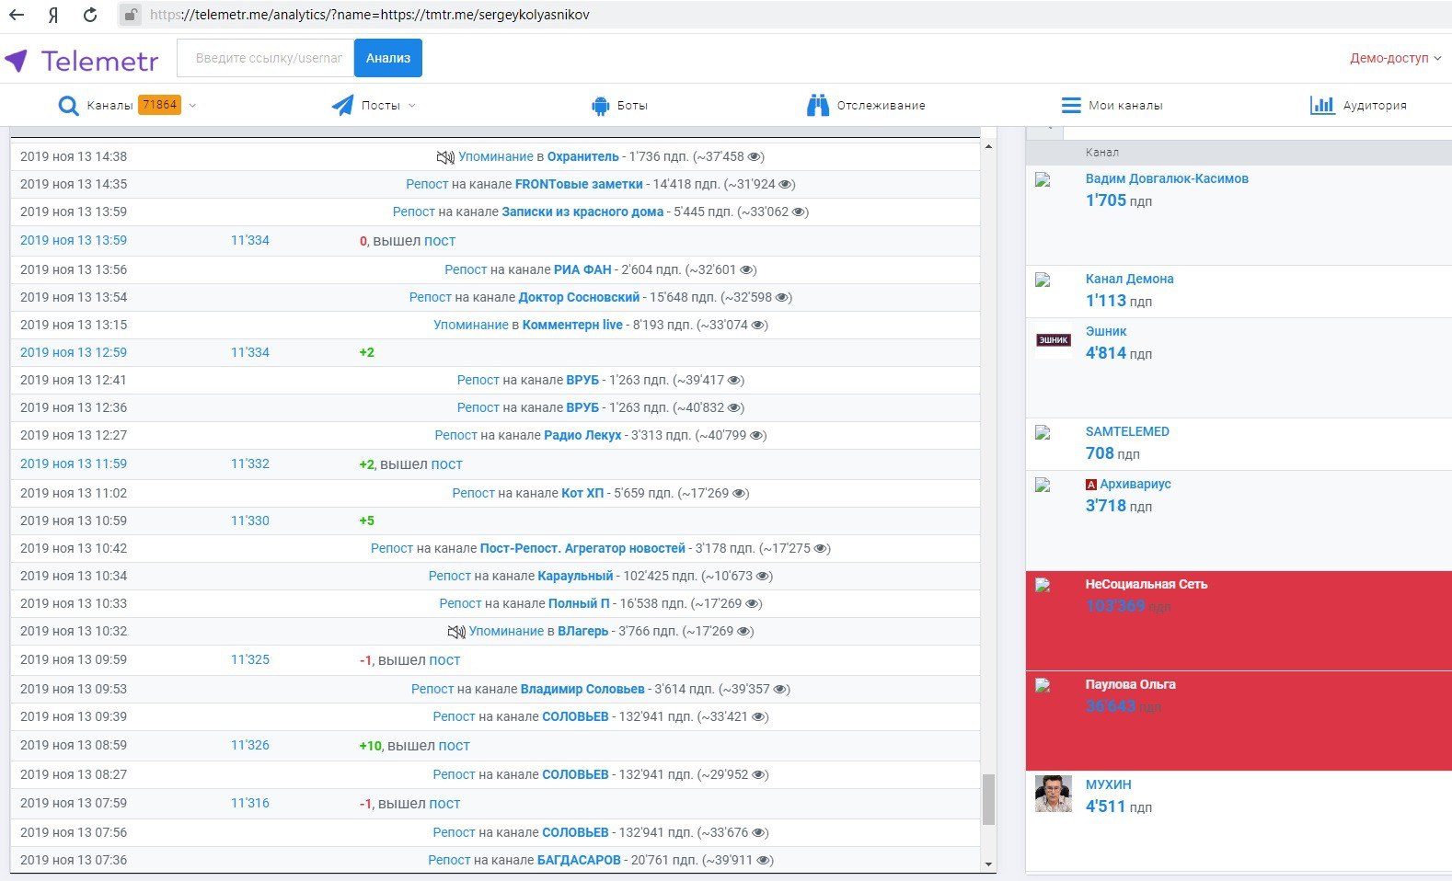This screenshot has width=1452, height=881.
Task: Click пост link in 08:59 row
Action: click(454, 746)
